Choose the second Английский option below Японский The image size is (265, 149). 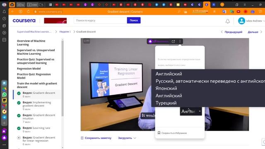click(x=169, y=96)
